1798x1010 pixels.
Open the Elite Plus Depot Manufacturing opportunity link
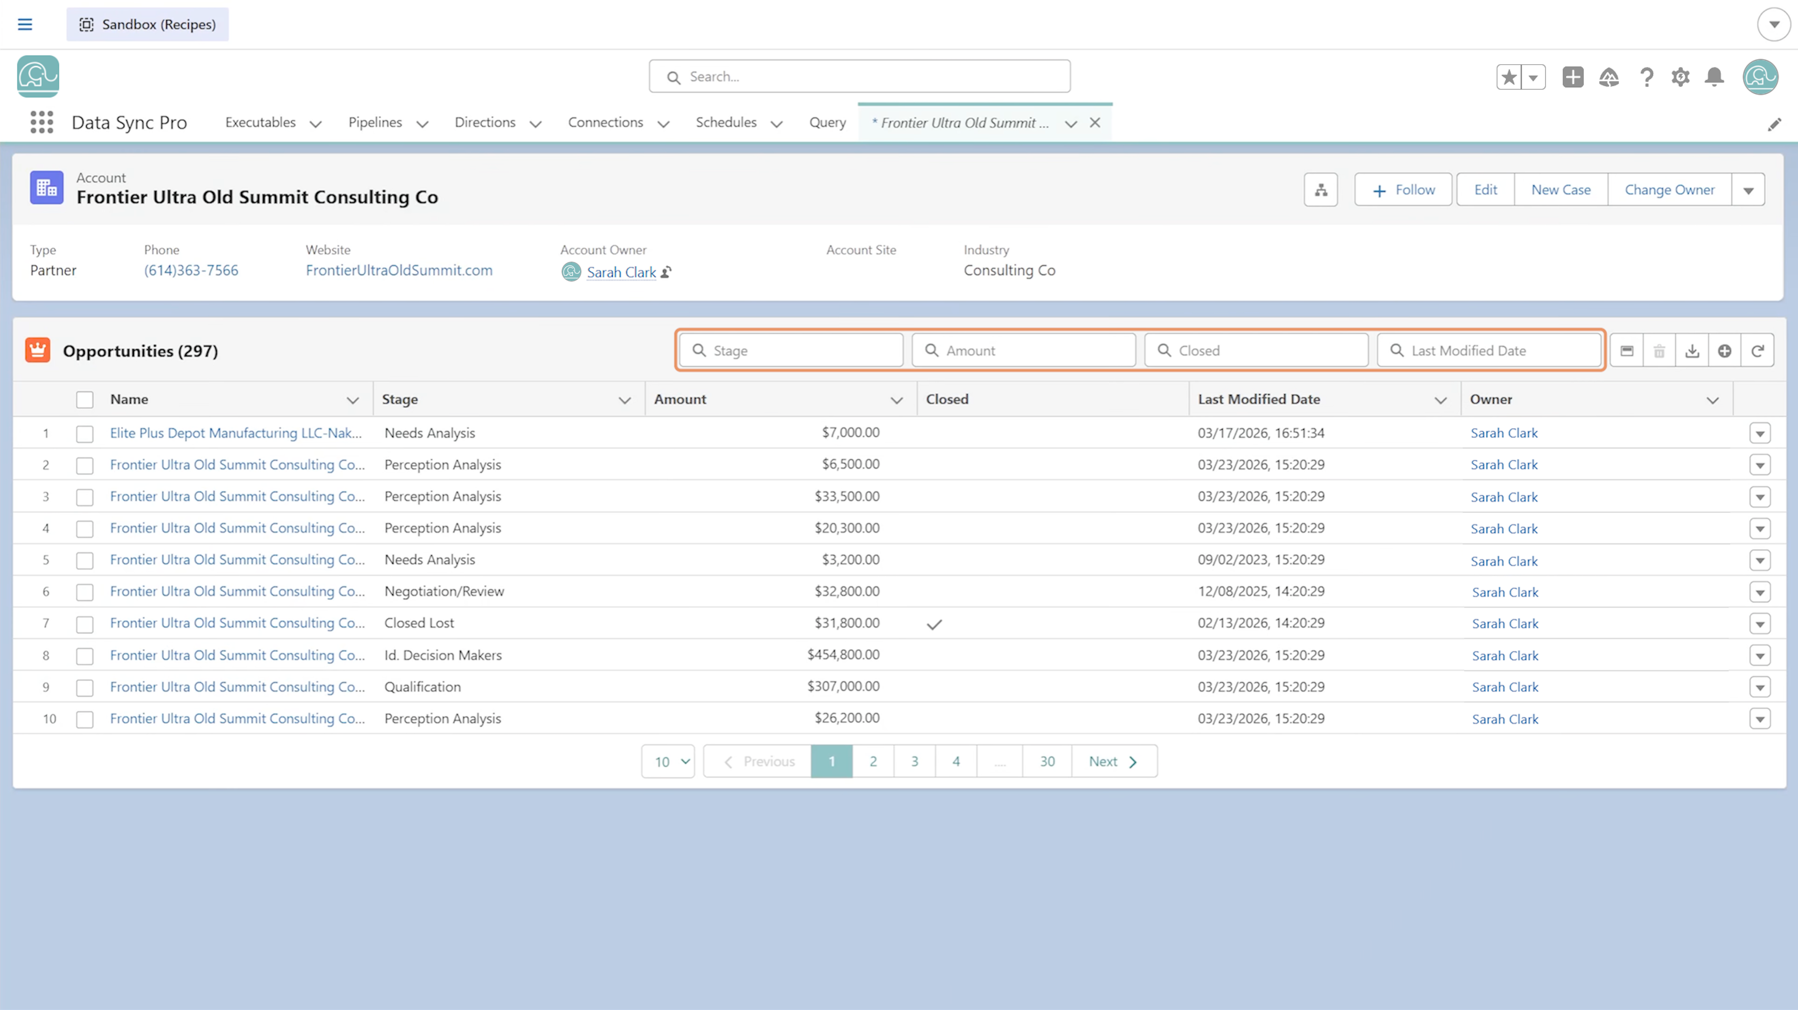pyautogui.click(x=236, y=433)
